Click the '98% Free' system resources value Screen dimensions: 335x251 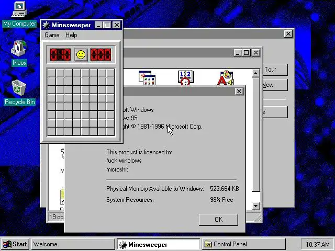(221, 200)
